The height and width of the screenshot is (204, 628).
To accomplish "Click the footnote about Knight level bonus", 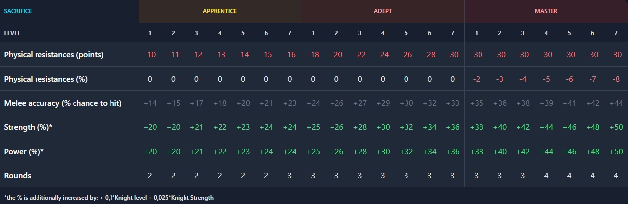I will coord(109,198).
